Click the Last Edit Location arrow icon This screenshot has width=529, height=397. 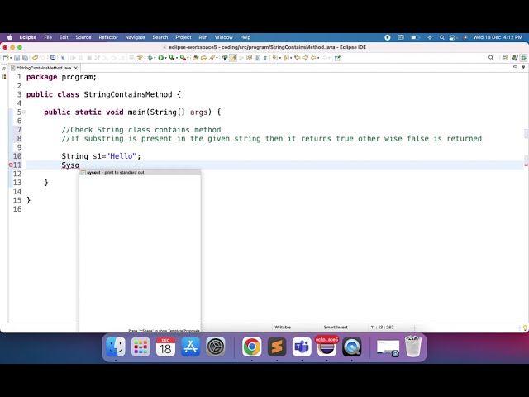(297, 58)
